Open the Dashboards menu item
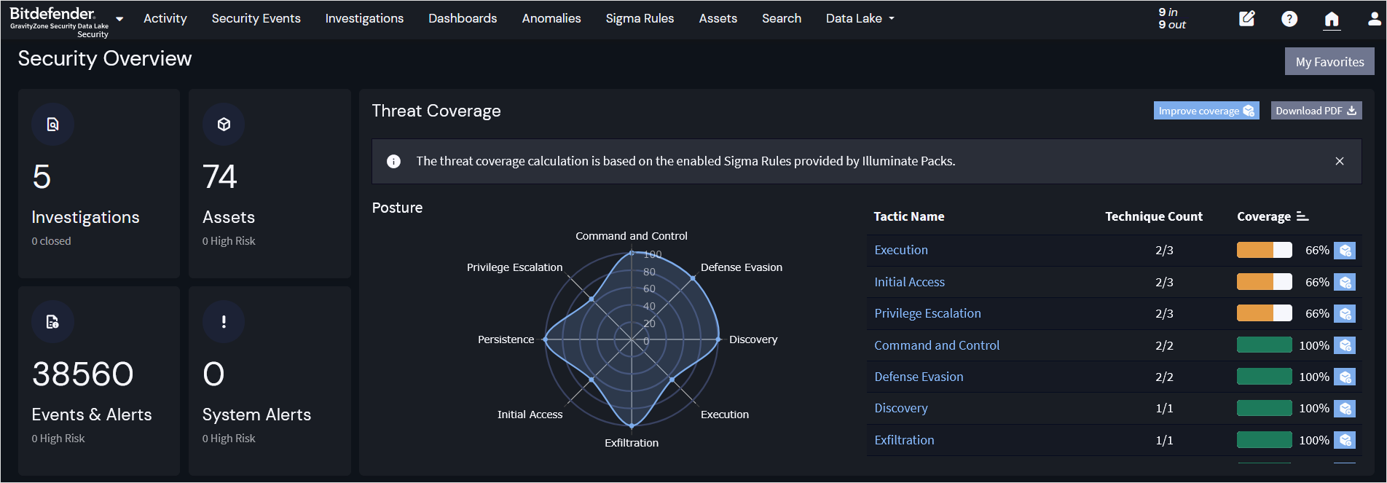 [463, 18]
